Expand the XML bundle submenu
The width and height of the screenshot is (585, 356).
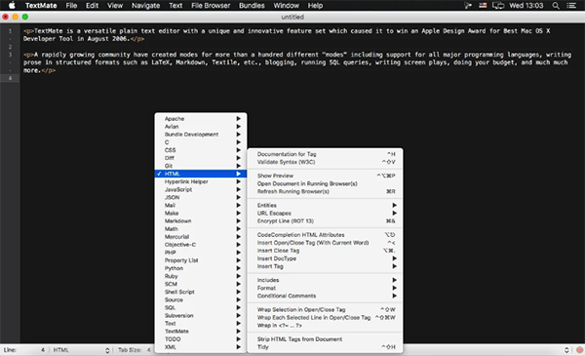click(x=201, y=347)
